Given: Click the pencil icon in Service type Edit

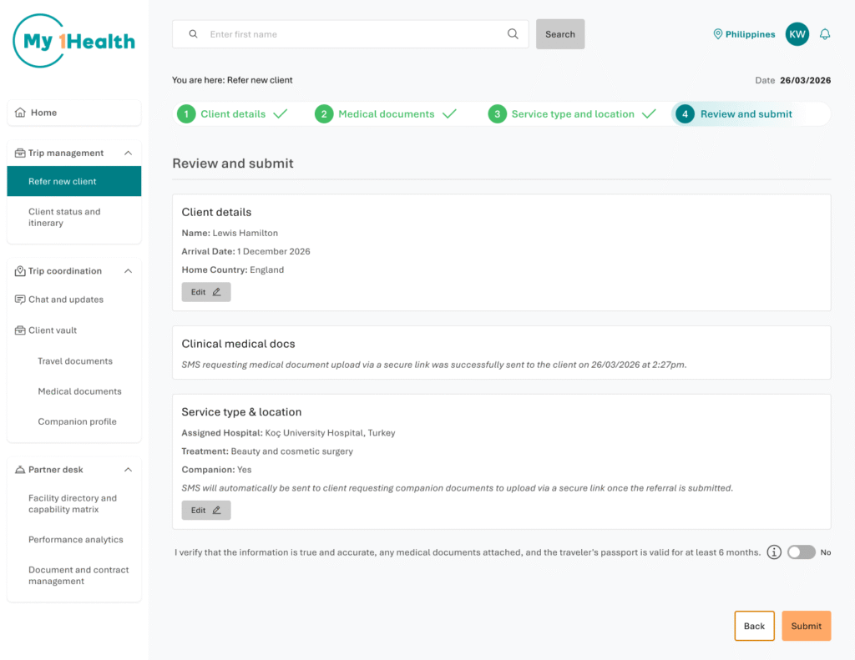Looking at the screenshot, I should pos(216,510).
